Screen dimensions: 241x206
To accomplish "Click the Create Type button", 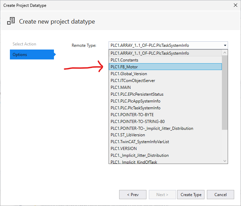I will click(x=191, y=195).
